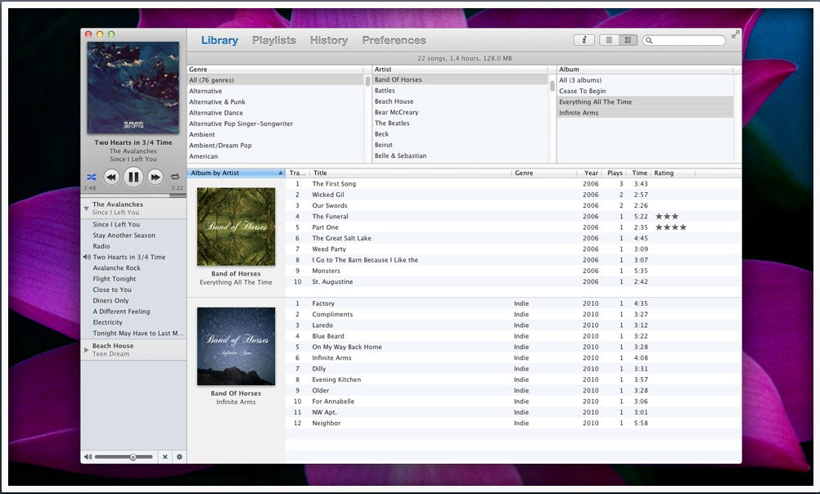Switch to plain list view
The height and width of the screenshot is (494, 820).
609,40
